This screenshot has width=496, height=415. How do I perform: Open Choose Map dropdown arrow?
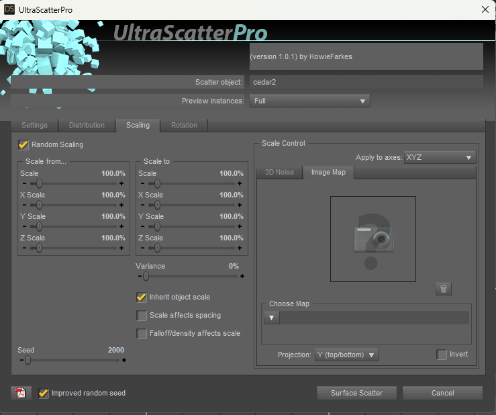pyautogui.click(x=271, y=318)
